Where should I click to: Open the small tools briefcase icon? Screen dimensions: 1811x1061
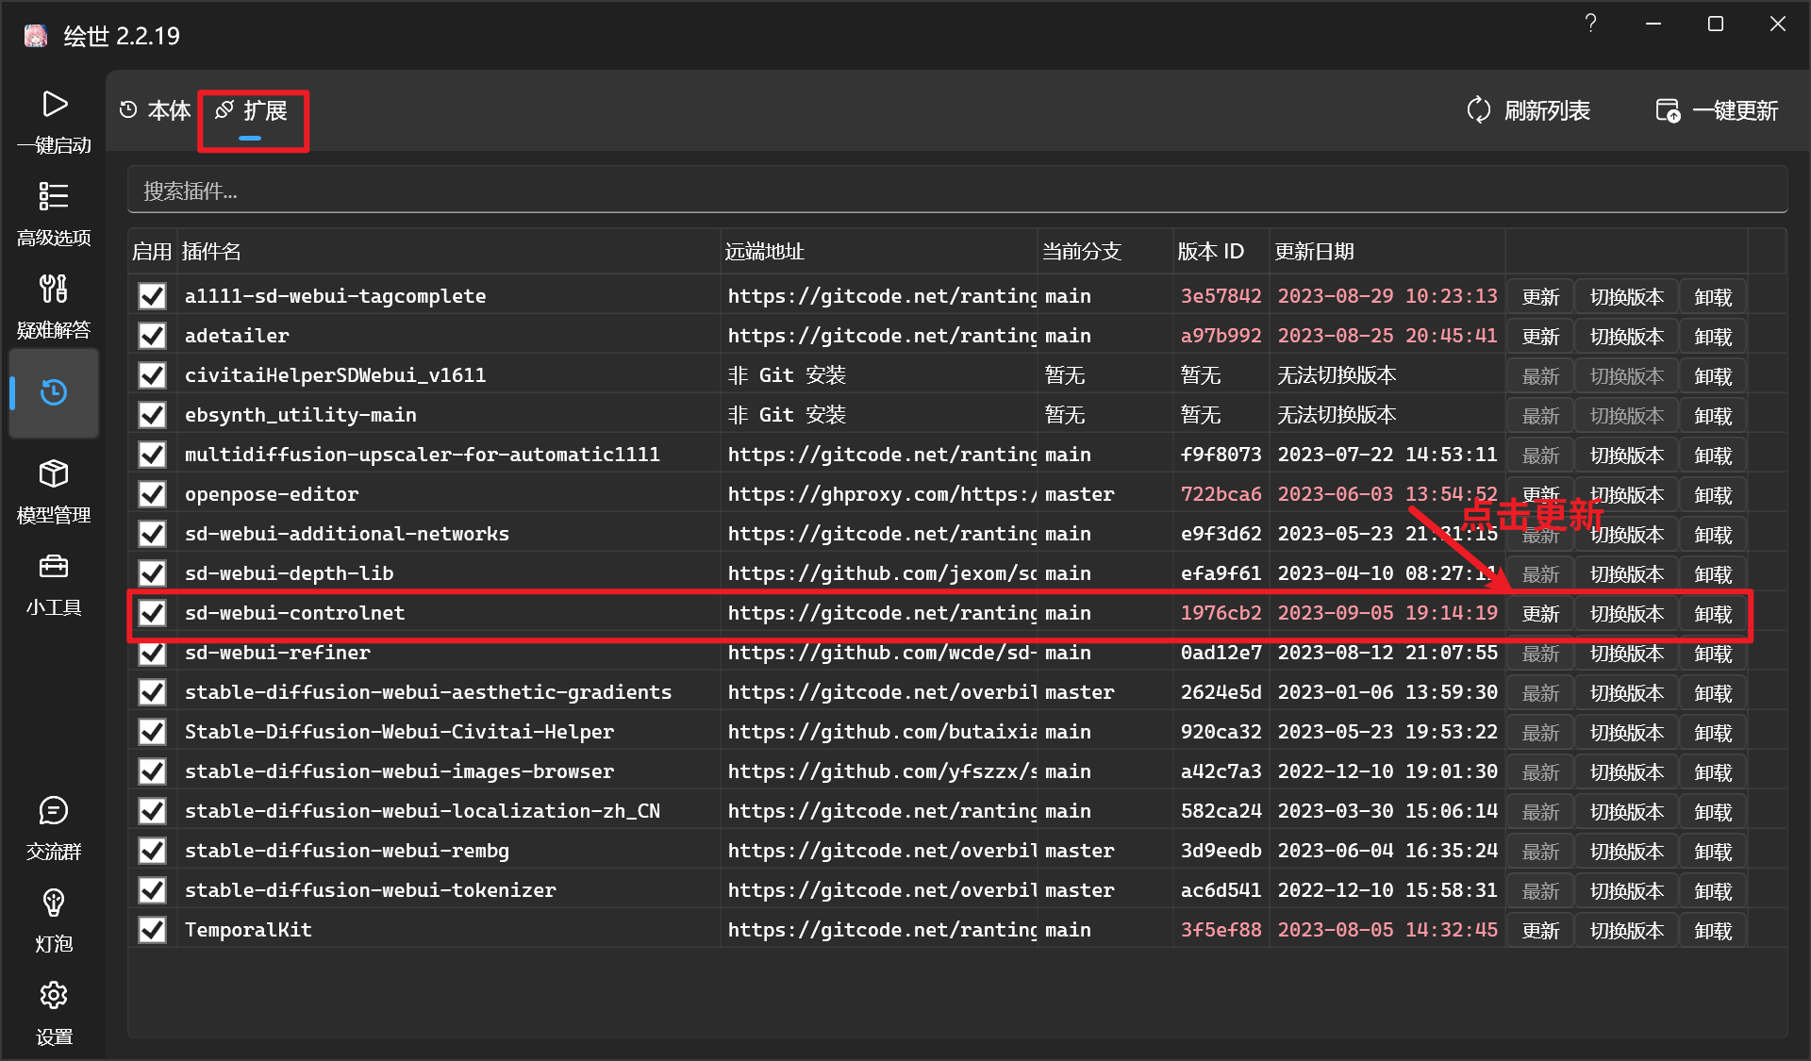[x=54, y=567]
